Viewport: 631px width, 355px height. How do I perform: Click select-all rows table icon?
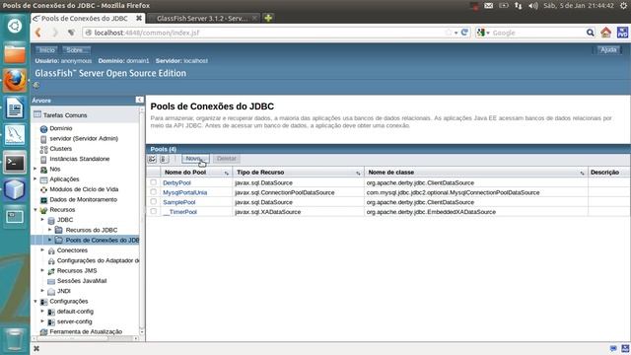(152, 159)
